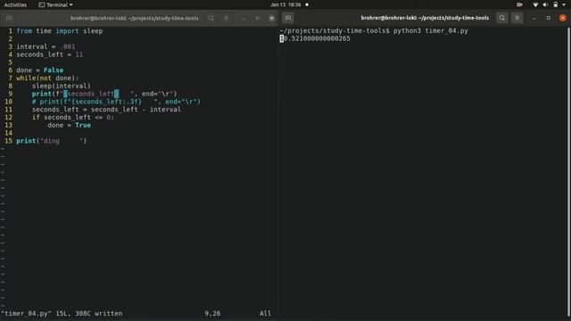Image resolution: width=571 pixels, height=321 pixels.
Task: Maximize the left terminal window
Action: (258, 18)
